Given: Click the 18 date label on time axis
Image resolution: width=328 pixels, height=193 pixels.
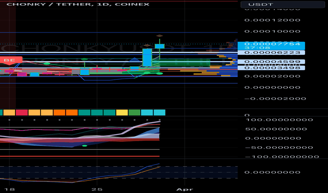Looking at the screenshot, I should 10,189.
